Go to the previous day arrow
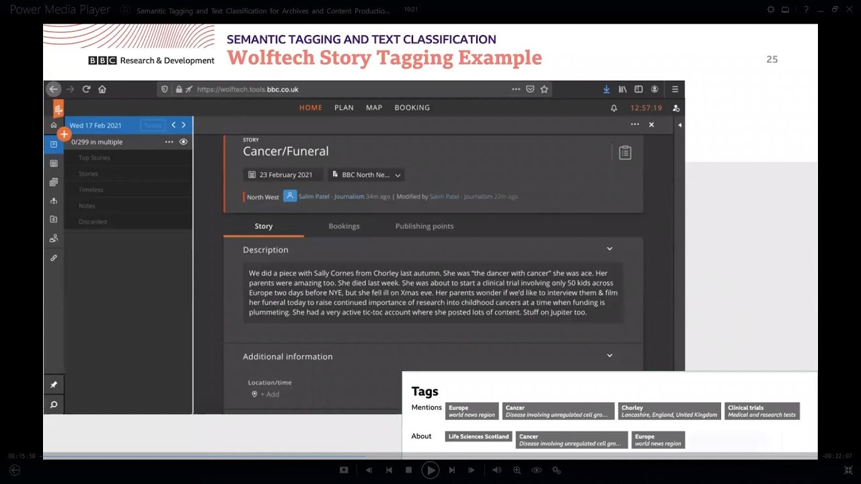 click(x=174, y=125)
